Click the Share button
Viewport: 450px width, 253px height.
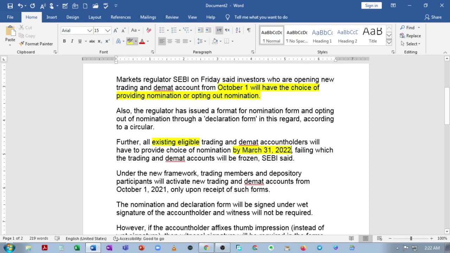[x=433, y=17]
